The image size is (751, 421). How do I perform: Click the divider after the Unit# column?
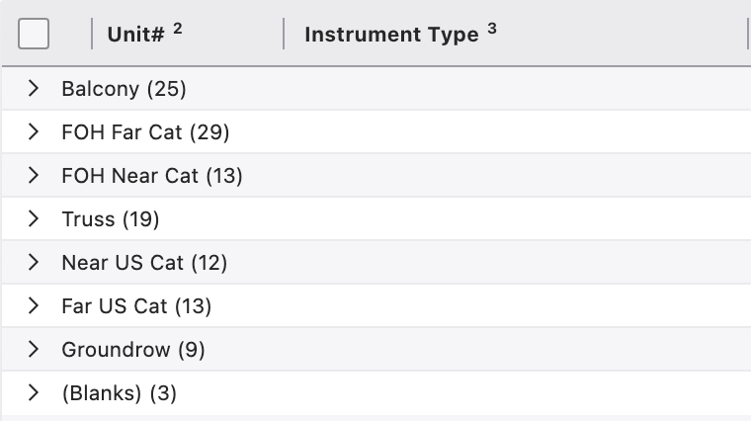point(284,35)
